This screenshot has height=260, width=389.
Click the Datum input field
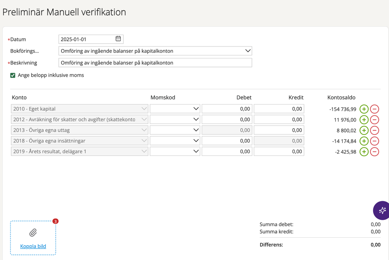tap(86, 39)
